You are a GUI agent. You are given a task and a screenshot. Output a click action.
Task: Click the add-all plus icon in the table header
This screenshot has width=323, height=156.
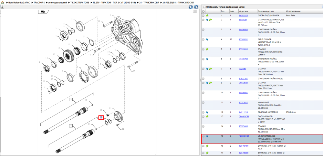(x=203, y=11)
